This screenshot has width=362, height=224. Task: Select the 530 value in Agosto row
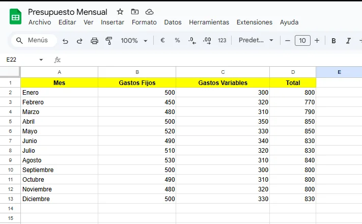(137, 160)
